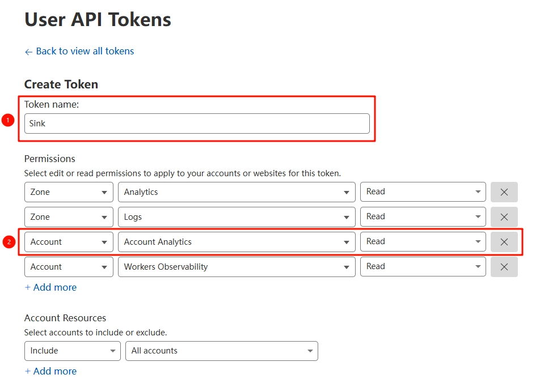Viewport: 540px width, 383px height.
Task: Click the red numbered badge labeled 1
Action: (7, 120)
